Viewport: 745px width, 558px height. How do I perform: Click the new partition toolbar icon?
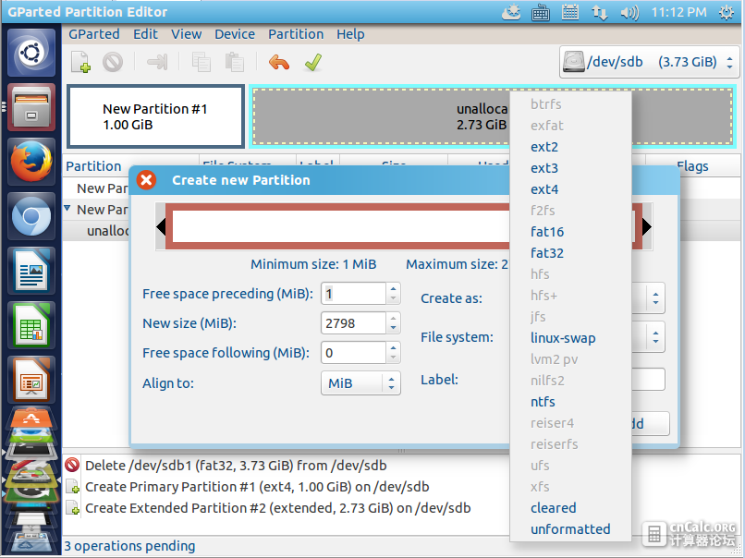(80, 62)
